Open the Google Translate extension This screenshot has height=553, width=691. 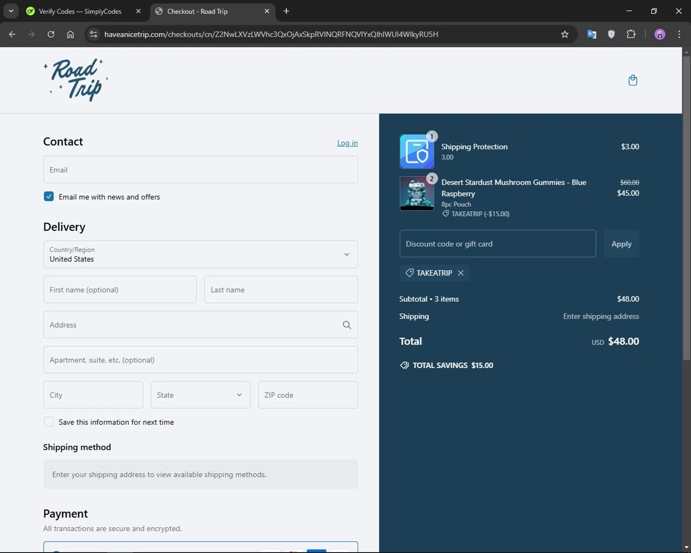592,34
